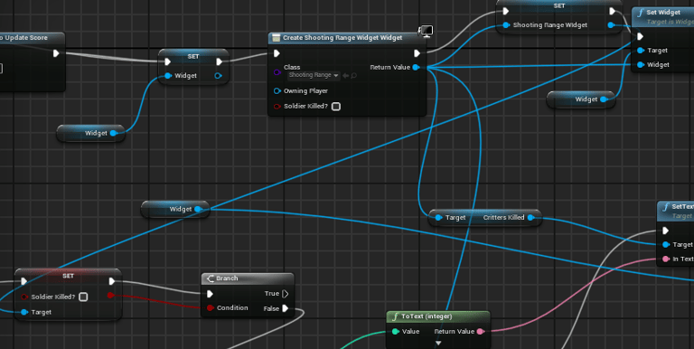Click Return Value pin of Create Widget node

pos(416,67)
